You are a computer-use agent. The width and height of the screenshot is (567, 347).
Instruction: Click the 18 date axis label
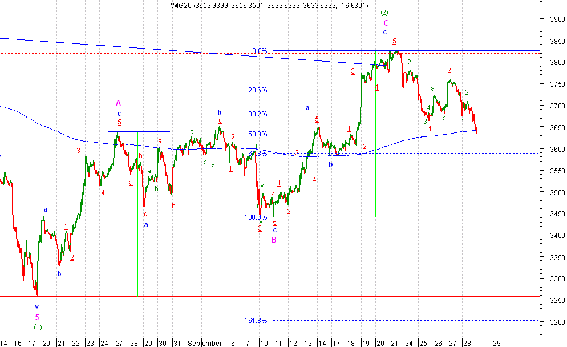(x=351, y=343)
